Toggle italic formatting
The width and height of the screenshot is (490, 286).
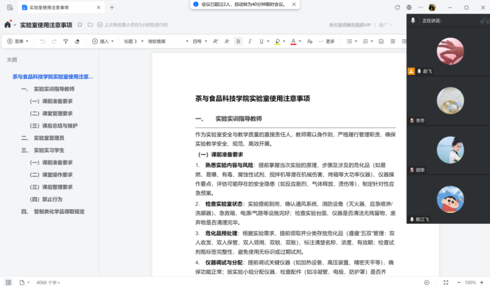click(250, 41)
